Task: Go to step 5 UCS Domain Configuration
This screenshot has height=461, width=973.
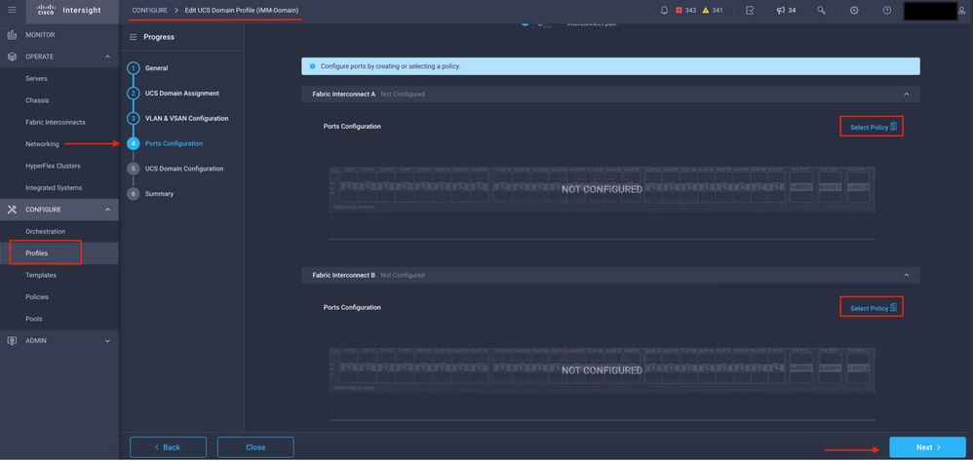Action: (x=175, y=169)
